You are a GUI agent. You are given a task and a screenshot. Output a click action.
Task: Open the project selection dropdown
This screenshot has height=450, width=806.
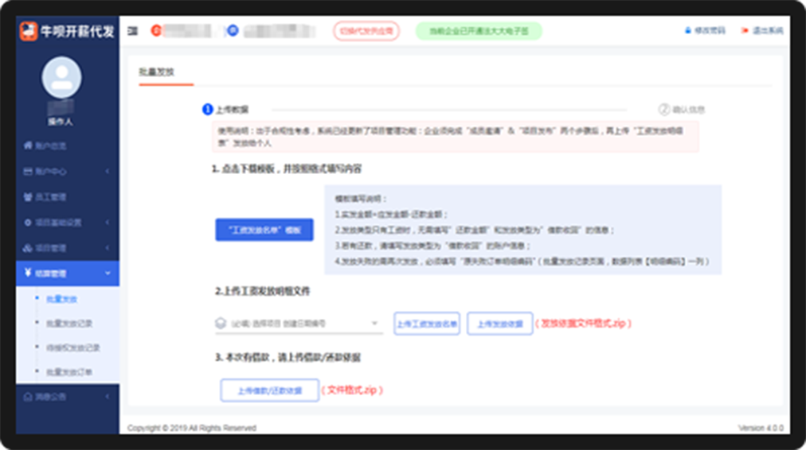(299, 324)
